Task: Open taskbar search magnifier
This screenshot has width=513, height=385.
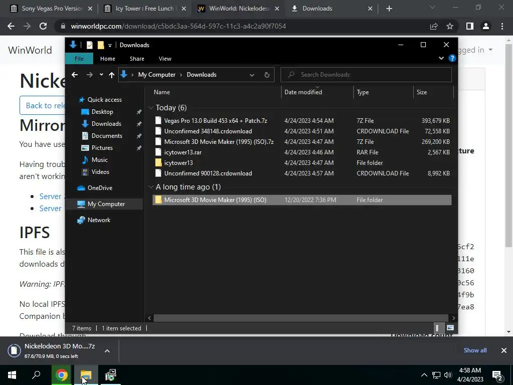Action: 36,375
